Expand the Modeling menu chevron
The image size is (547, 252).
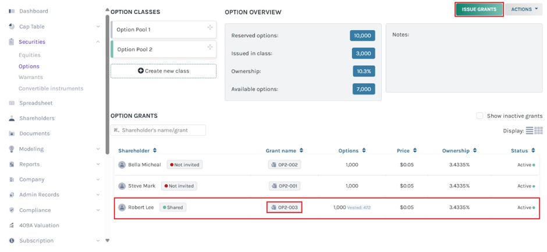click(98, 149)
